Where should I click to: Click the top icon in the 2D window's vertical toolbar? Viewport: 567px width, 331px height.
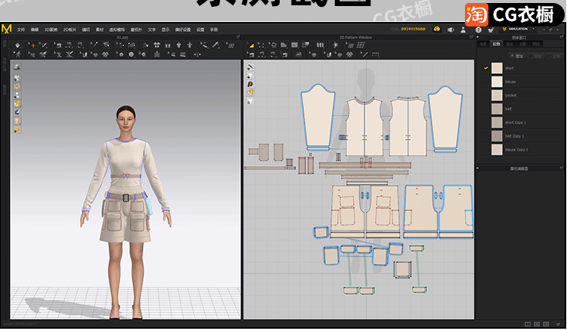coord(250,67)
